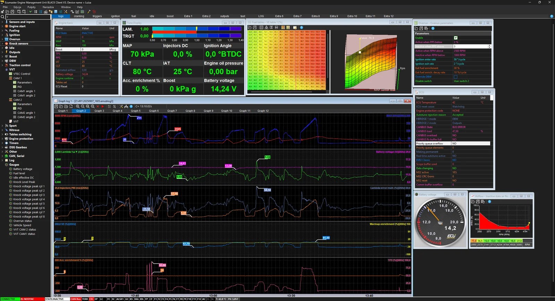555x301 pixels.
Task: Open file icon in Airflow table window
Action: [x=473, y=201]
